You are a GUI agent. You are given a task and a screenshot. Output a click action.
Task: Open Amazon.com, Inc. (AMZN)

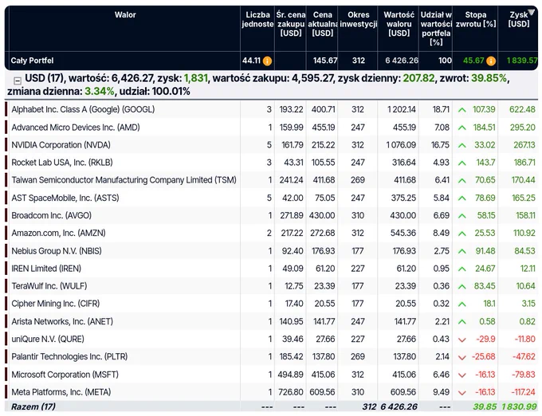58,234
